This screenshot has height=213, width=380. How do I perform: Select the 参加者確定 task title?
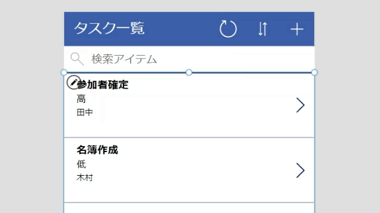point(103,85)
